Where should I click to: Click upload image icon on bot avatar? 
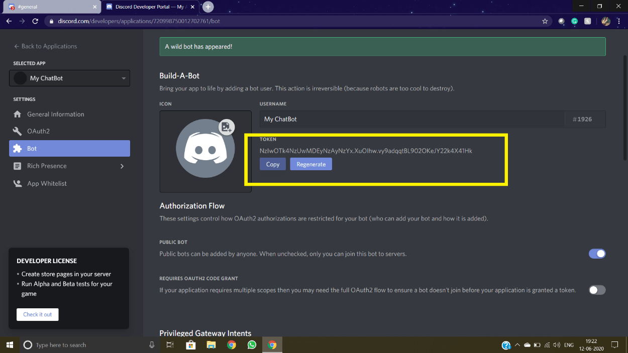coord(226,127)
